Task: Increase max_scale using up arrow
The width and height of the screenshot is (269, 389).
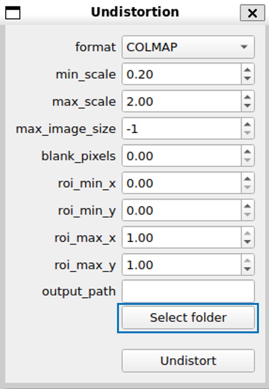Action: coord(247,97)
